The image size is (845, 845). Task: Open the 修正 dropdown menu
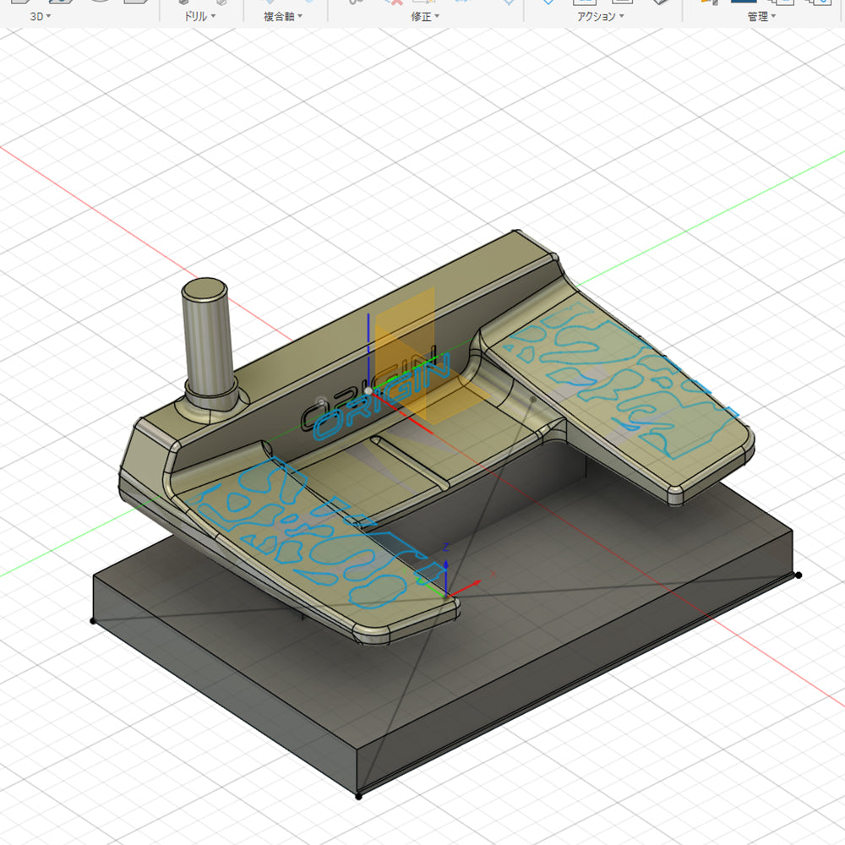425,16
